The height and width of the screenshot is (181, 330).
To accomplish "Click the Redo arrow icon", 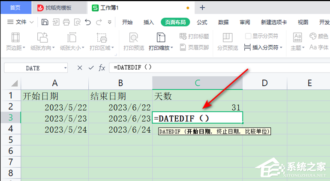I will 99,22.
